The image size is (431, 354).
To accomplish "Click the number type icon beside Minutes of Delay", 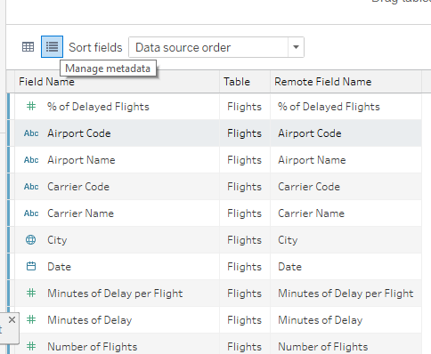I will 31,319.
